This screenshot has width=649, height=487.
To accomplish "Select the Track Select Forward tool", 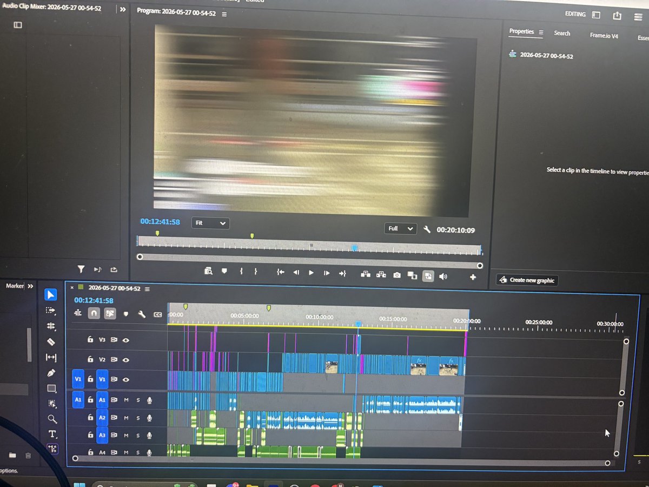I will 51,311.
